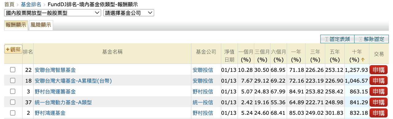Check the box for 統一台灣動力基金-A類型
This screenshot has height=119, width=393.
click(13, 102)
